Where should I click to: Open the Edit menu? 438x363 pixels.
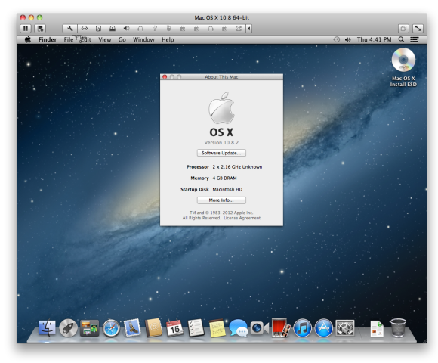[86, 39]
